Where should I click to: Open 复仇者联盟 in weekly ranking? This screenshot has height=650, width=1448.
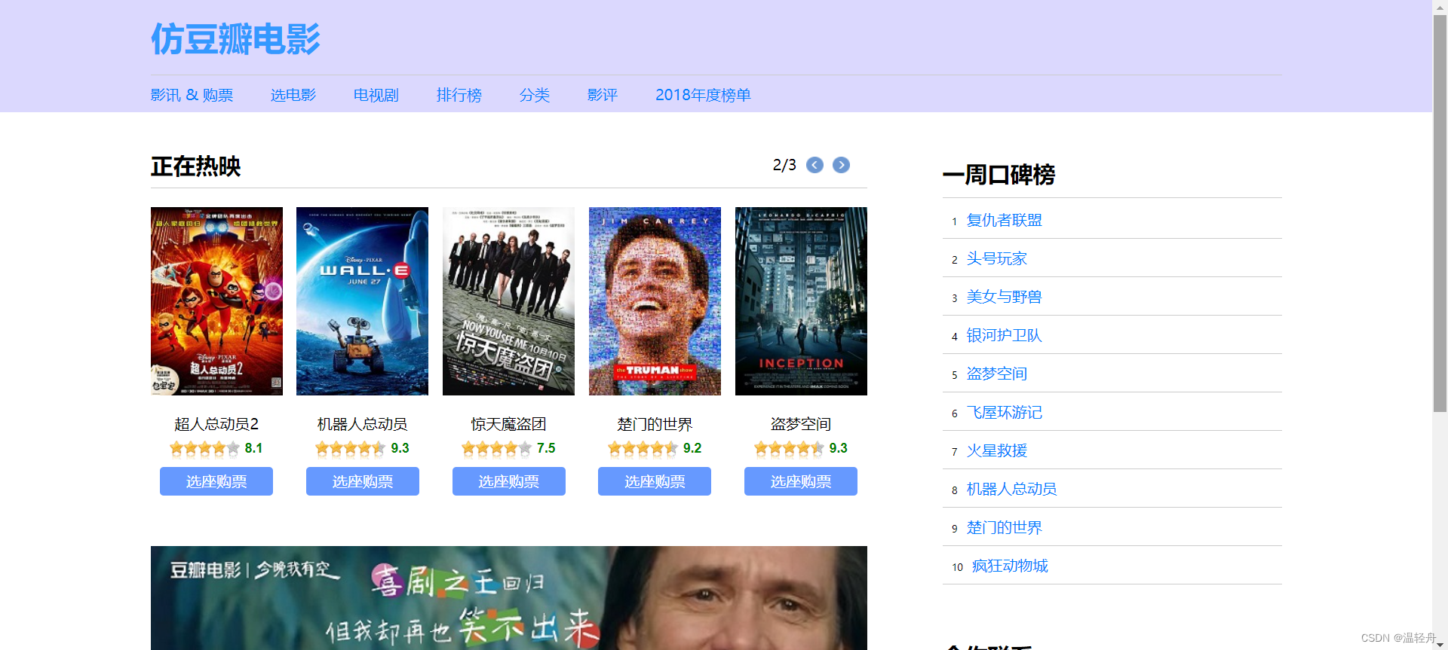coord(1005,220)
